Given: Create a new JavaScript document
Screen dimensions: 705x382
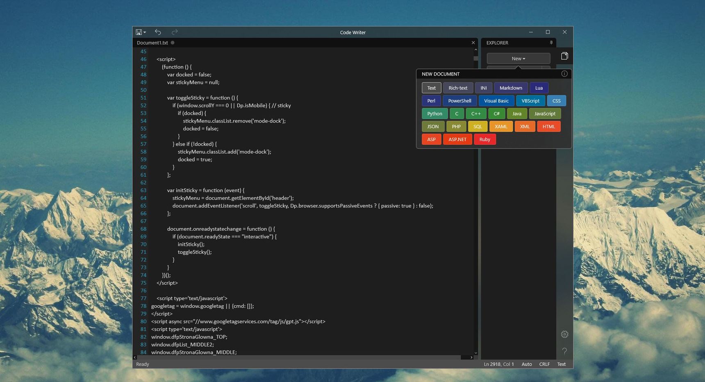Looking at the screenshot, I should pyautogui.click(x=545, y=114).
